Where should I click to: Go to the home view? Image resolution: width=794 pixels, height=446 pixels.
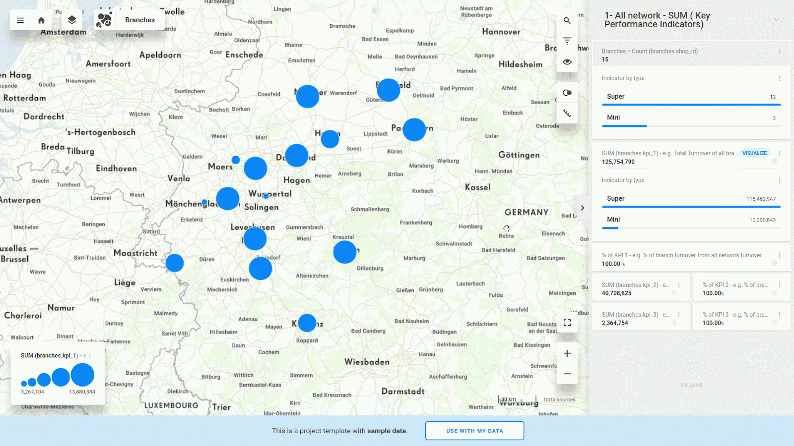click(42, 20)
